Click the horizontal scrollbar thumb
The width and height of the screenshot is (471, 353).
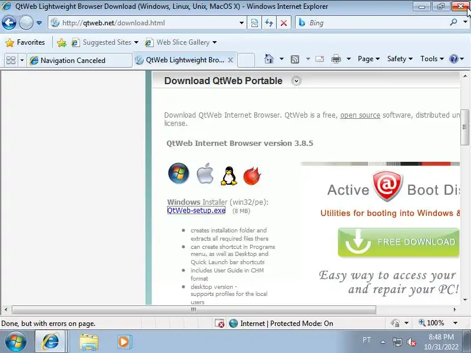point(194,309)
